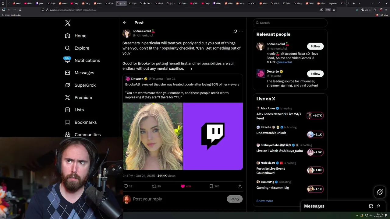Click Import bookmarks in the bookmarks bar
This screenshot has height=219, width=390.
tap(12, 15)
